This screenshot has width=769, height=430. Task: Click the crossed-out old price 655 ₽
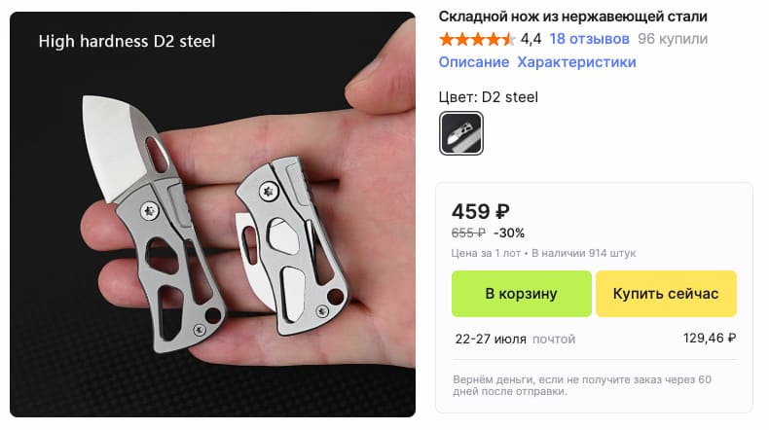468,233
